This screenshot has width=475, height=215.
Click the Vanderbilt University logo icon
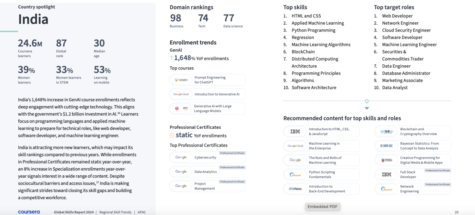181,80
